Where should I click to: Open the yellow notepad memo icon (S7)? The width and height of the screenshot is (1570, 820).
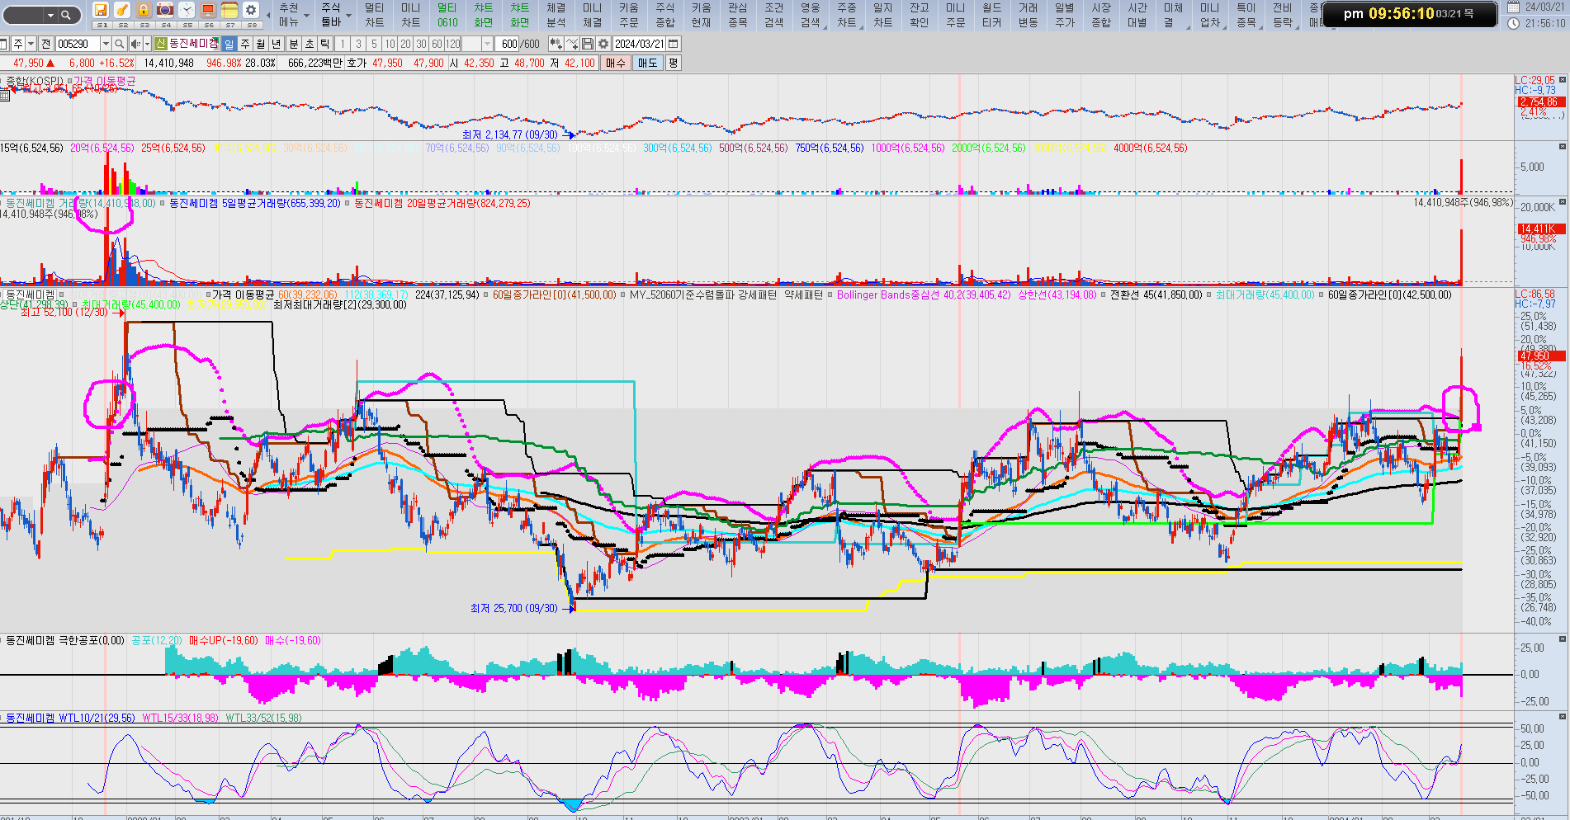[x=229, y=10]
